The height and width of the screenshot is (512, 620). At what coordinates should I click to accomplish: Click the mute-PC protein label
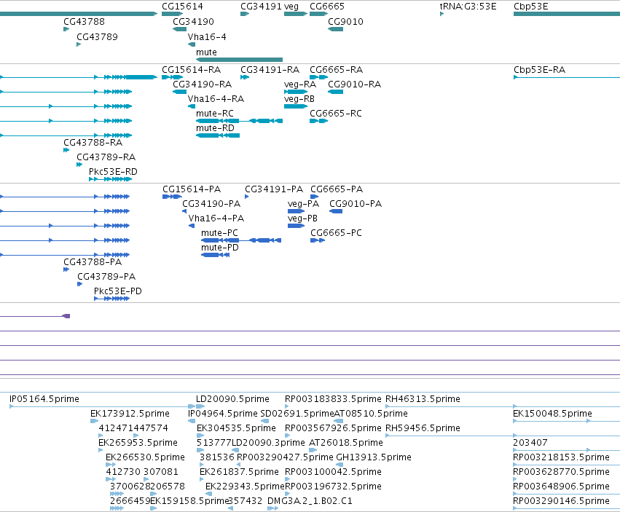point(219,233)
